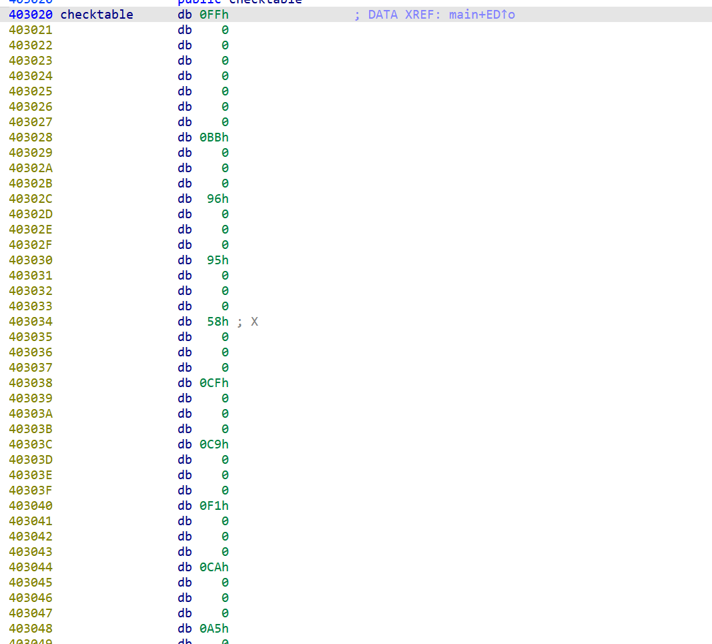Select address 403028

[x=31, y=137]
